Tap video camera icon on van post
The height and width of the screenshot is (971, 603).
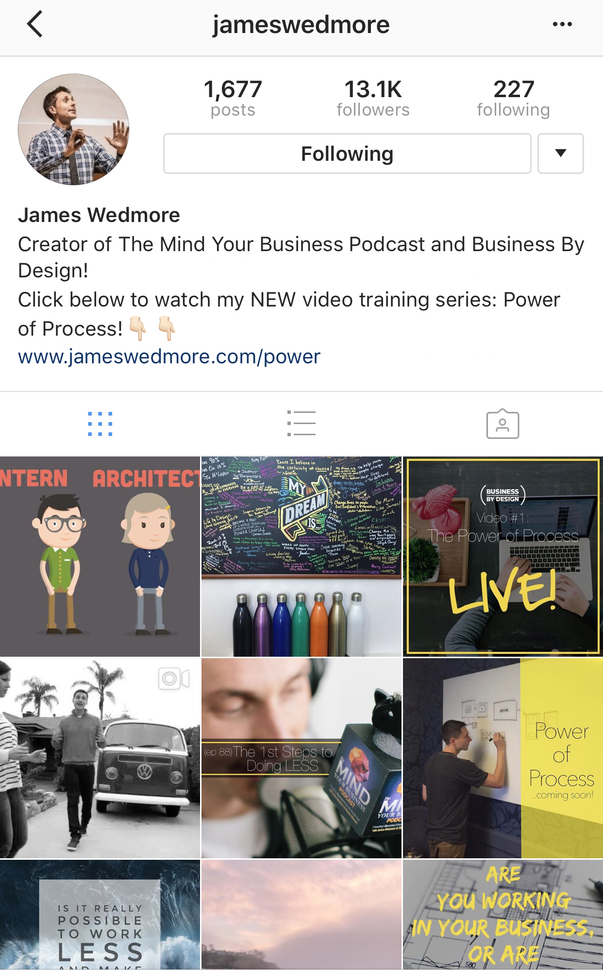click(174, 679)
